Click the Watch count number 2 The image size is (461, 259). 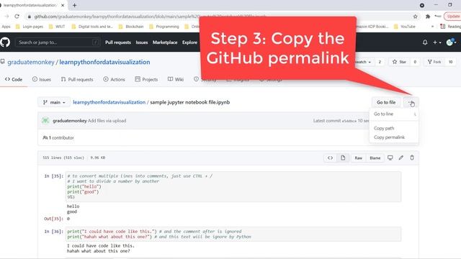pos(380,62)
